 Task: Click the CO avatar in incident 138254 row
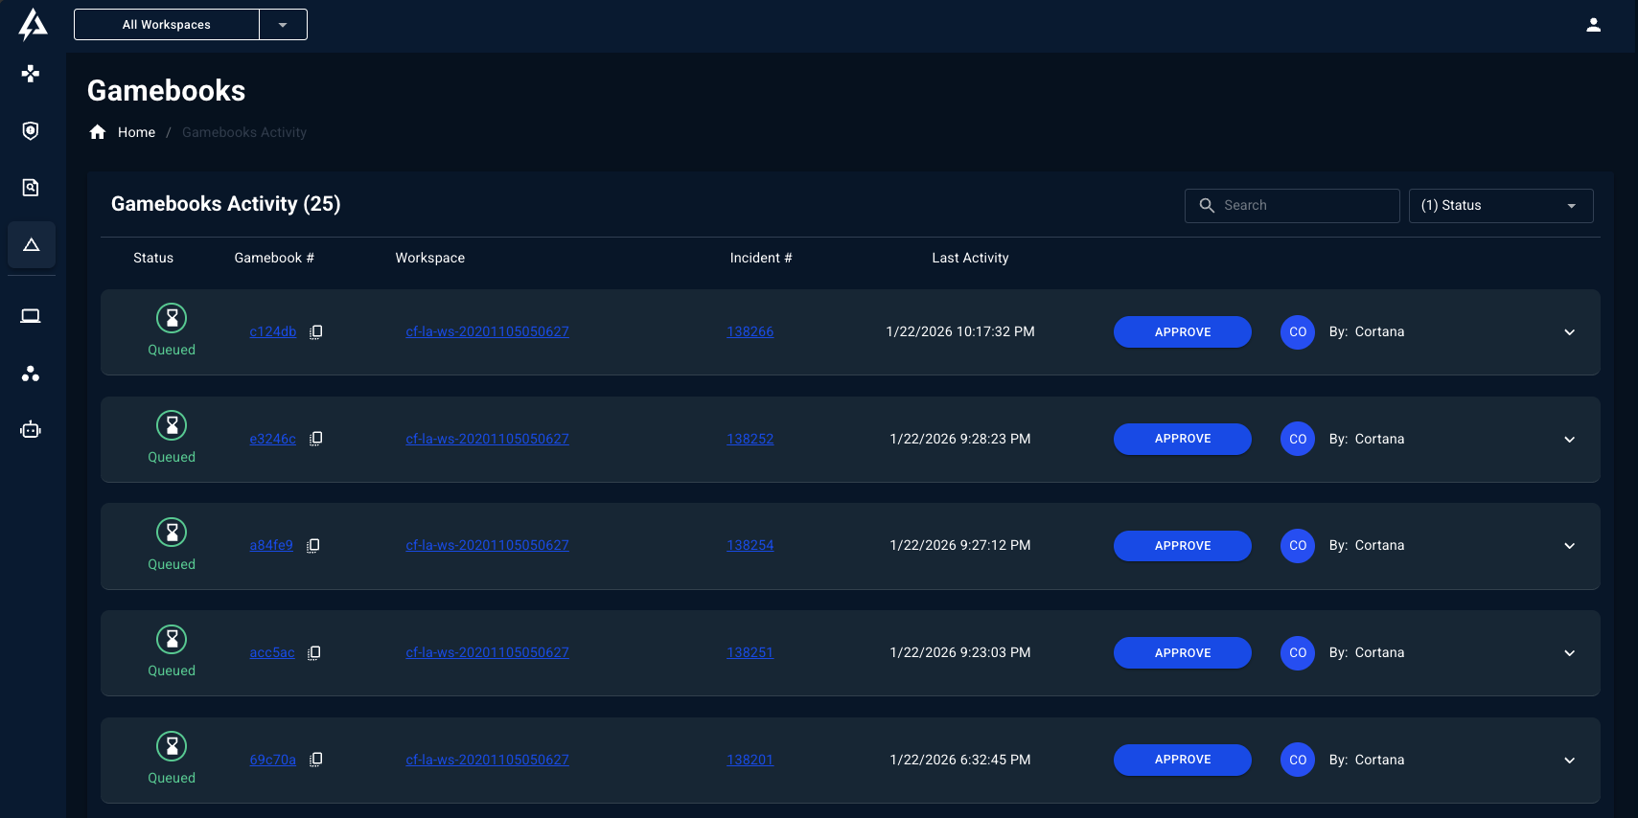tap(1298, 546)
